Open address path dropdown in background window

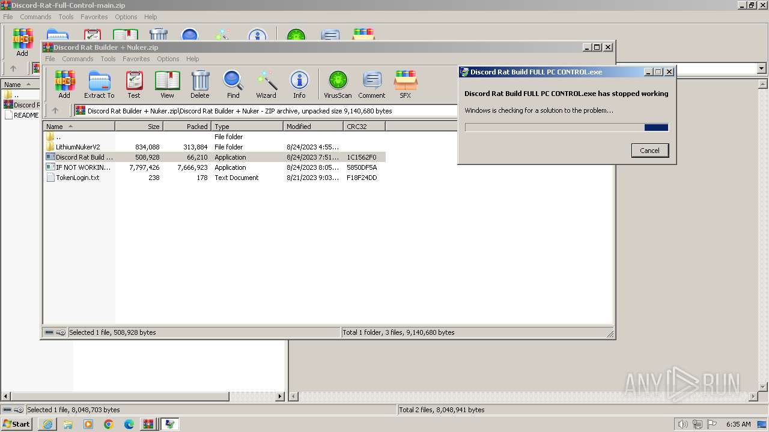[762, 68]
